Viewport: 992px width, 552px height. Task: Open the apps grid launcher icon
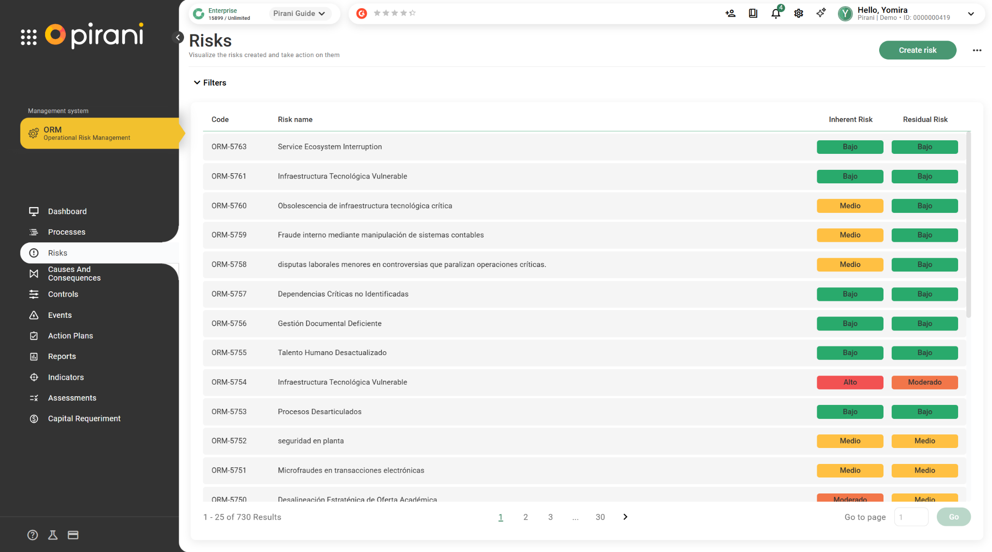(29, 37)
